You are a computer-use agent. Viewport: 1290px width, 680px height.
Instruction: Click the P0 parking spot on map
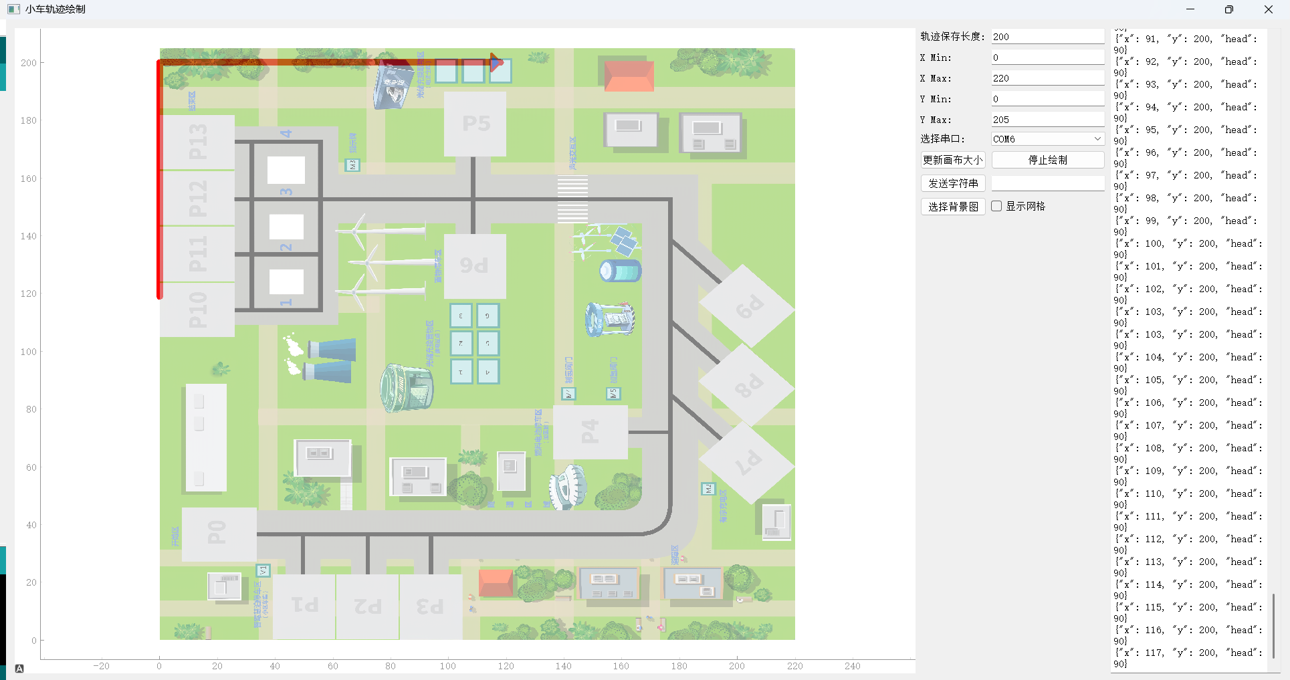(219, 534)
